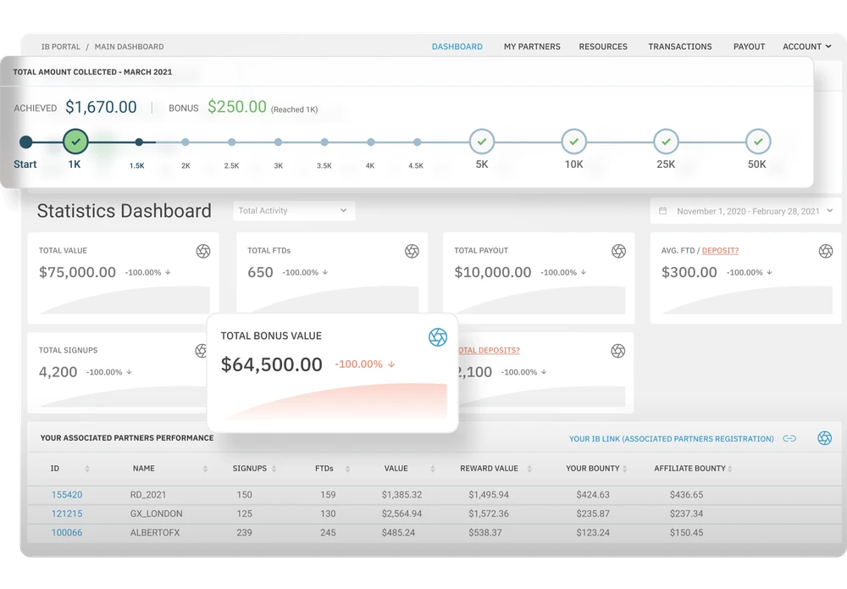The height and width of the screenshot is (589, 847).
Task: Click the reward value $1,495.94
Action: tap(489, 494)
